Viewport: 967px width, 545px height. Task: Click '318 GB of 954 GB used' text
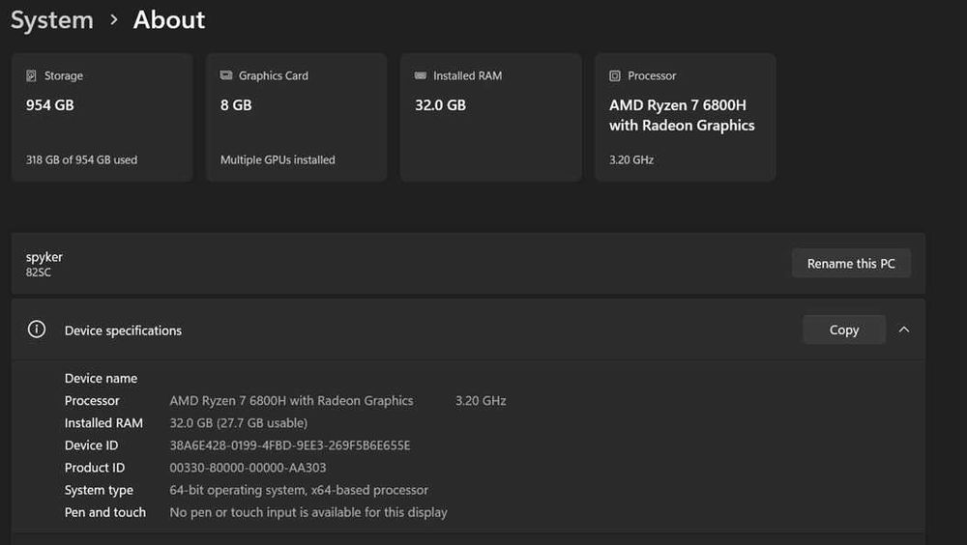pyautogui.click(x=81, y=159)
